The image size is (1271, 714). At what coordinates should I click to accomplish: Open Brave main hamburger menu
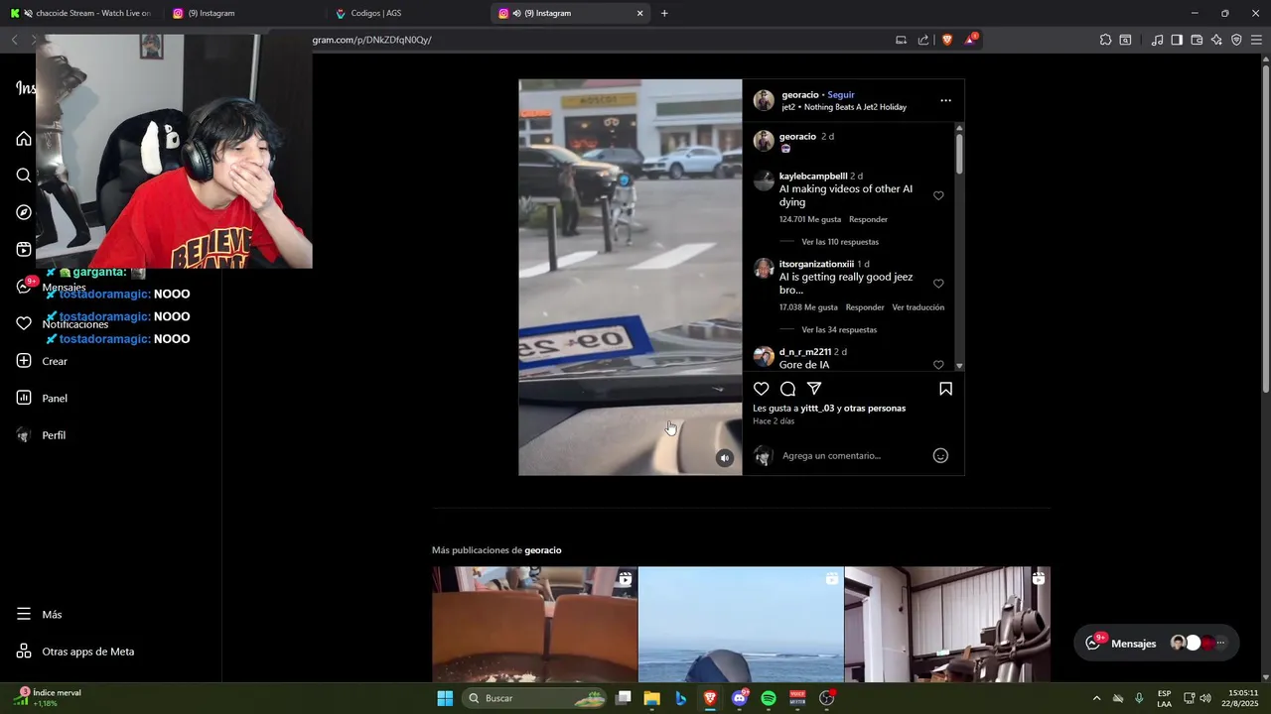pos(1256,40)
